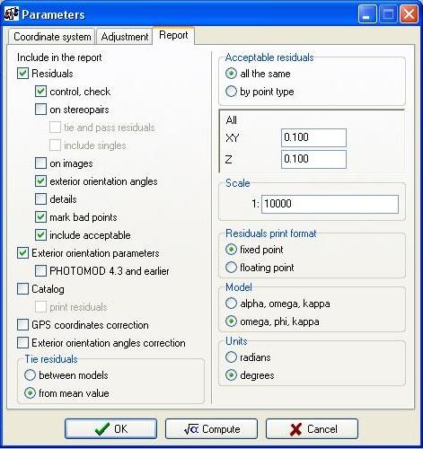Image resolution: width=423 pixels, height=449 pixels.
Task: Toggle the mark bad points checkbox
Action: point(40,217)
